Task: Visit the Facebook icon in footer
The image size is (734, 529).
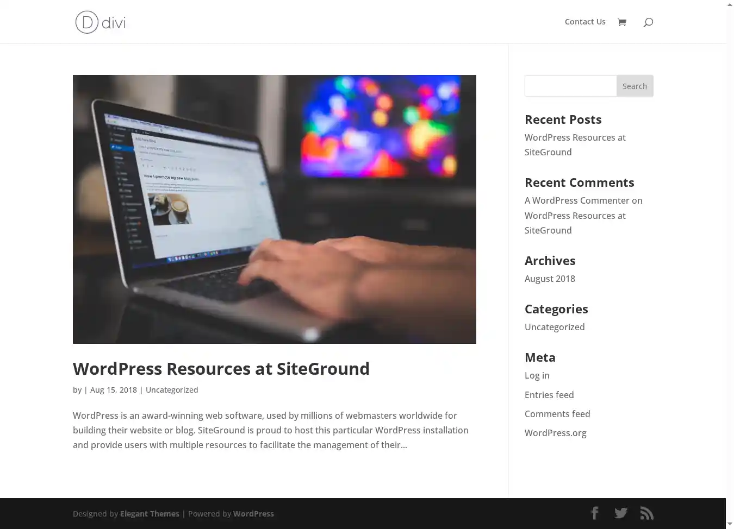Action: (595, 513)
